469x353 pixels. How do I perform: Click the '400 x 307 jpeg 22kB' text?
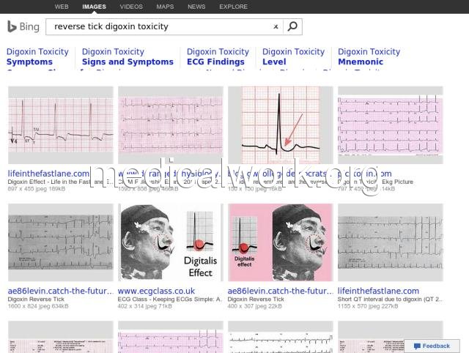pos(254,306)
